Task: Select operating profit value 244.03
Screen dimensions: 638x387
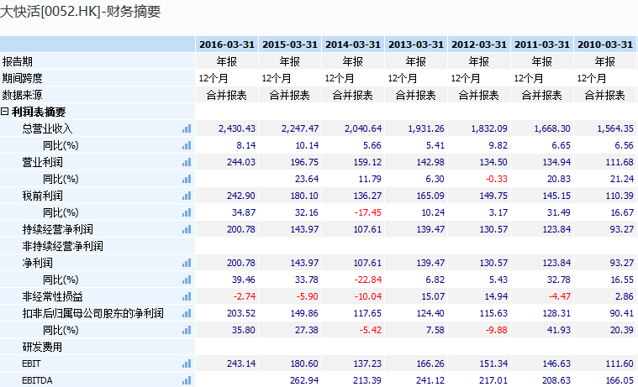Action: (x=241, y=162)
